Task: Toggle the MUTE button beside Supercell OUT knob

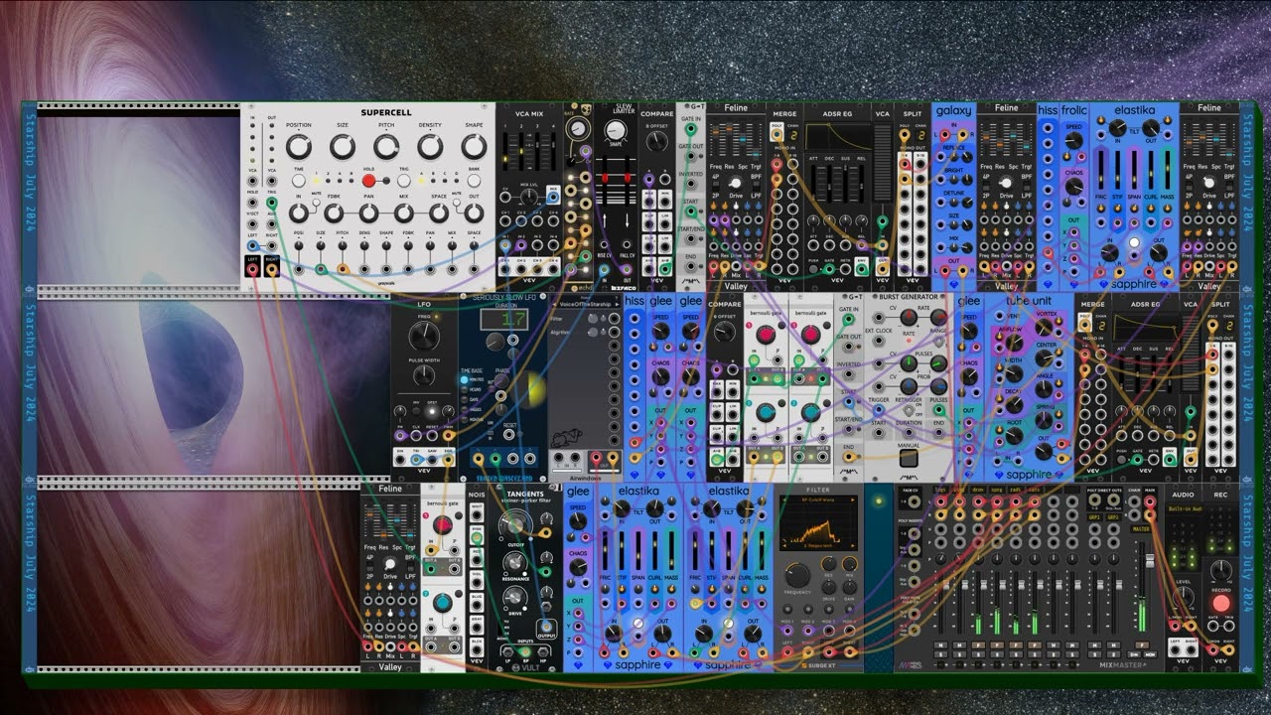Action: [457, 203]
